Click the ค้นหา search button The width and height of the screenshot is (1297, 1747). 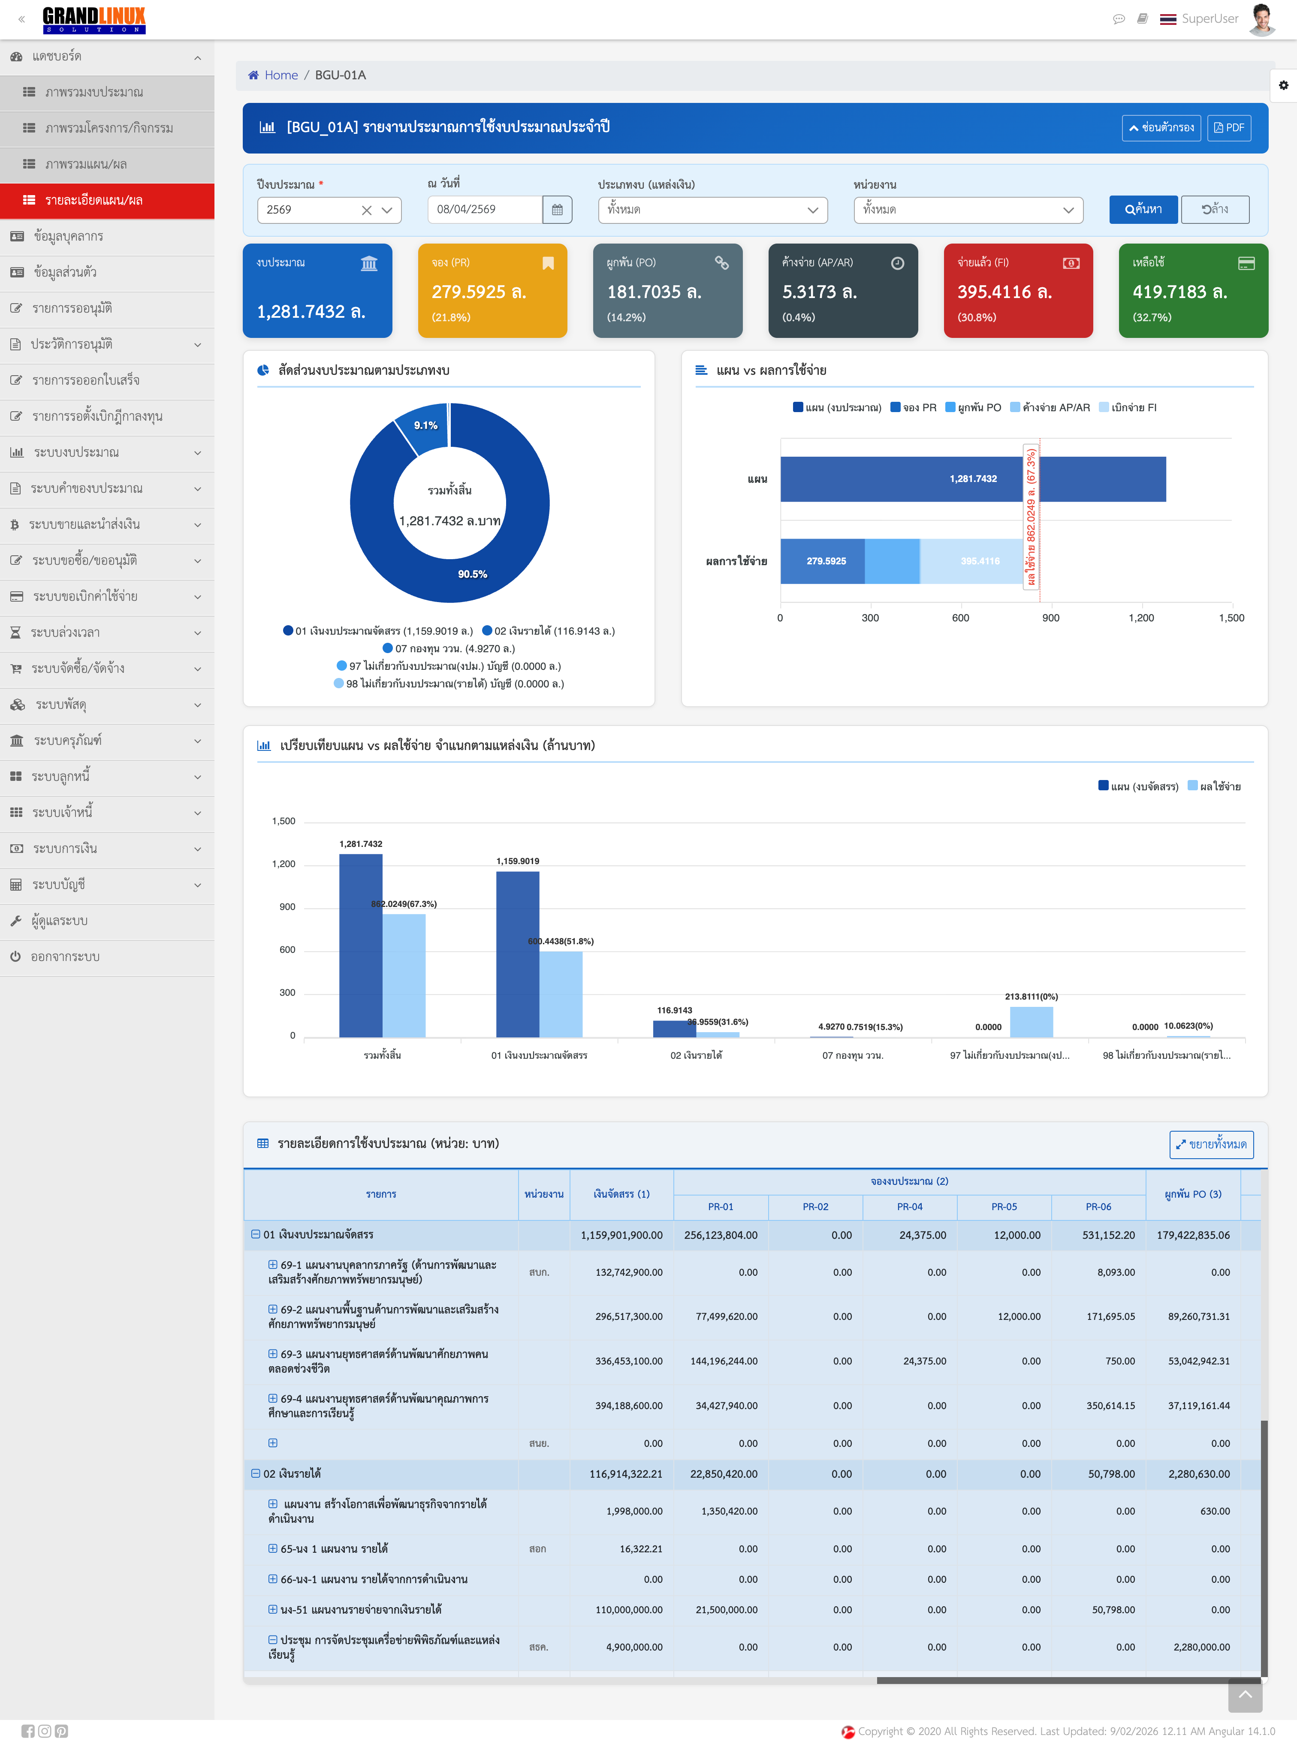(1143, 210)
